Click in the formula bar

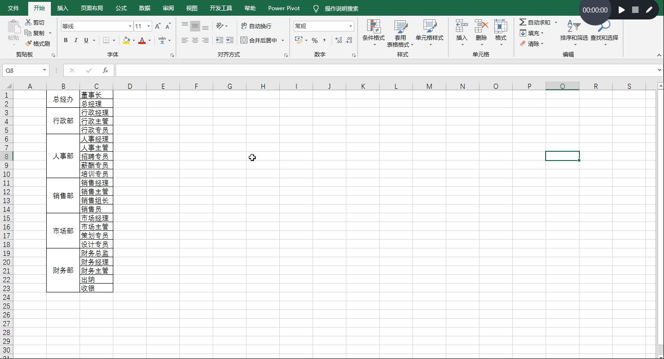tap(386, 70)
